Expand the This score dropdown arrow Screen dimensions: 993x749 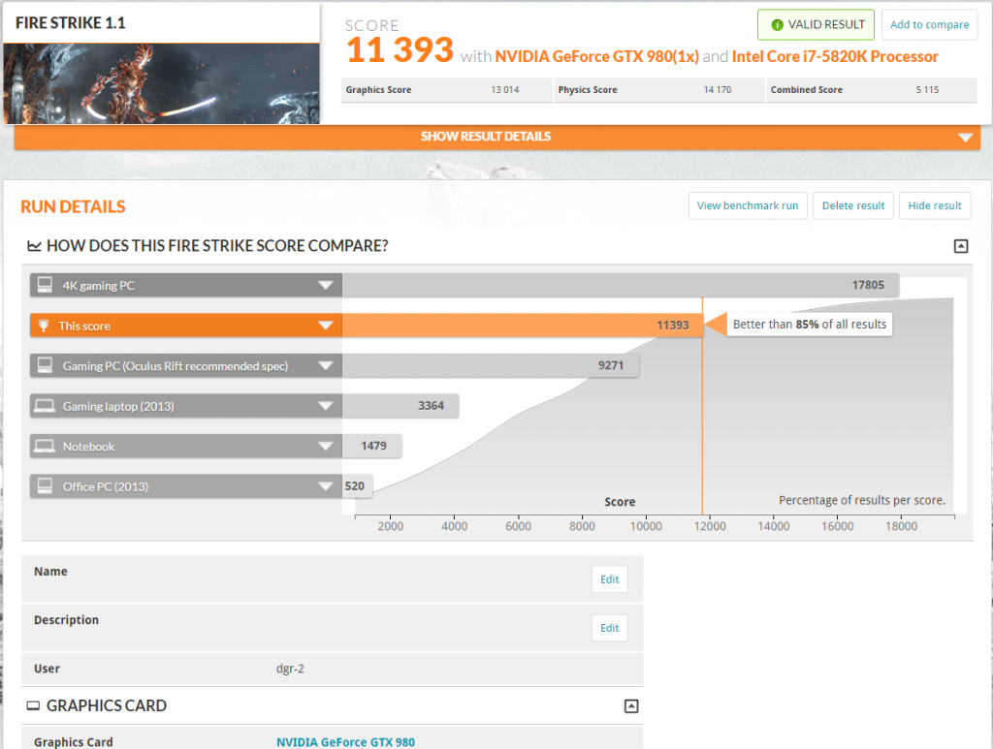pyautogui.click(x=326, y=326)
